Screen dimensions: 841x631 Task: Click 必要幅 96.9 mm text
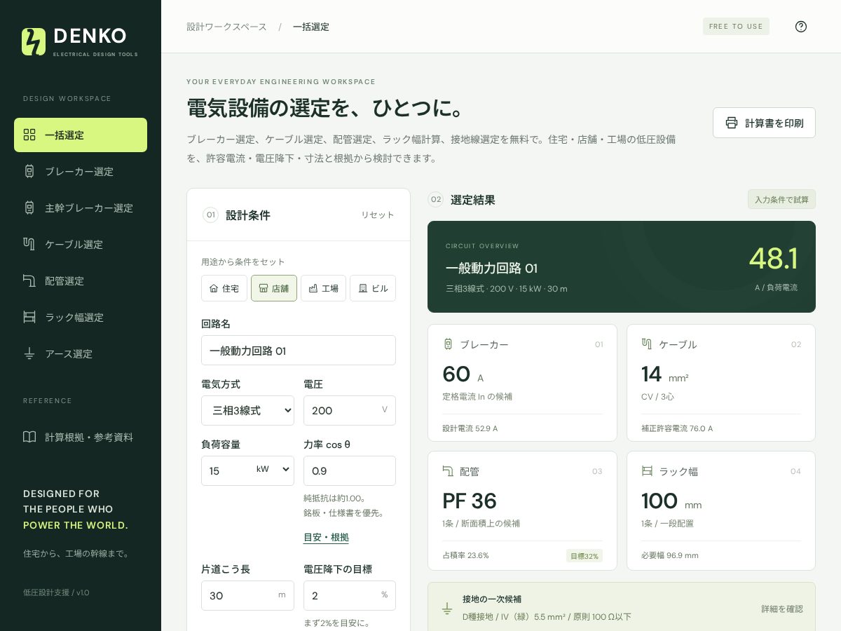[x=670, y=555]
